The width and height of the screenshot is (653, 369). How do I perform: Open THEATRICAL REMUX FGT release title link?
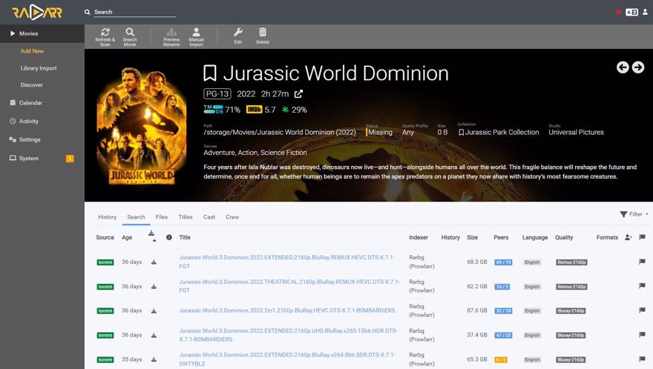point(289,286)
